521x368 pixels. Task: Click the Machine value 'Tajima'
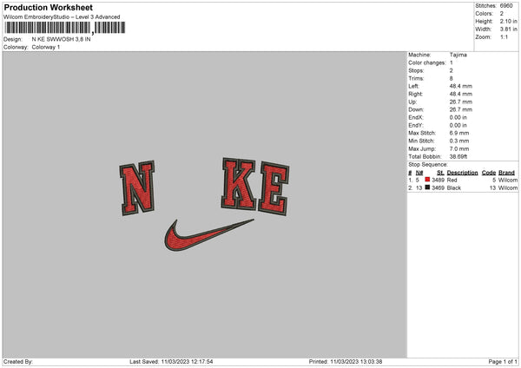pyautogui.click(x=458, y=55)
